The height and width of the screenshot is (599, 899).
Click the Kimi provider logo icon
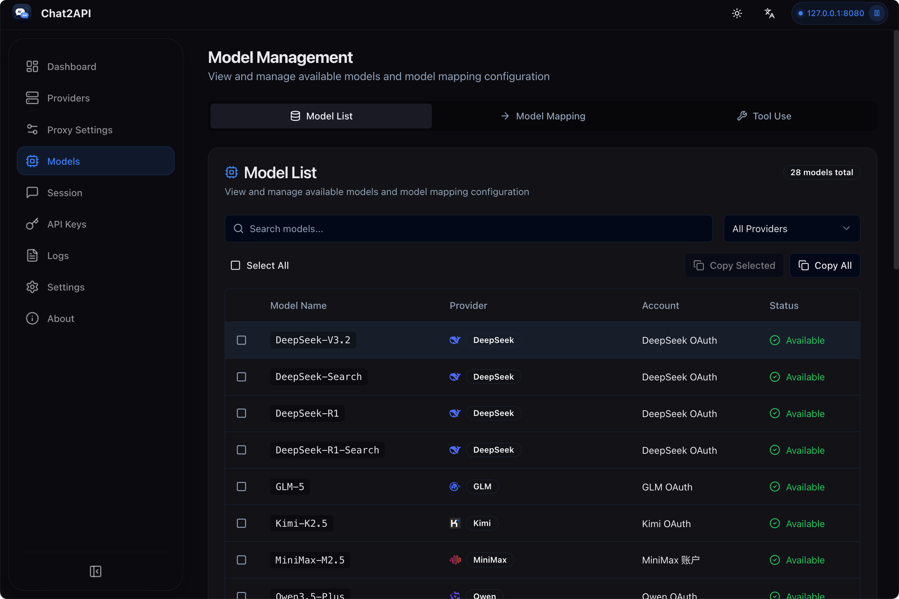tap(455, 523)
